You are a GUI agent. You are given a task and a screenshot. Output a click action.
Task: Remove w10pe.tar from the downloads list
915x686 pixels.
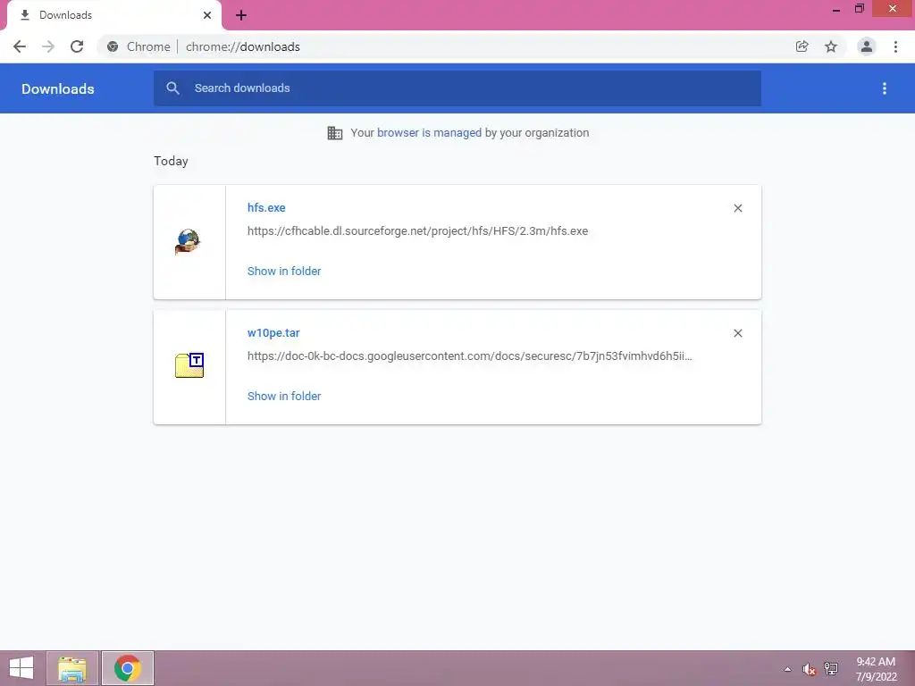[x=737, y=333]
